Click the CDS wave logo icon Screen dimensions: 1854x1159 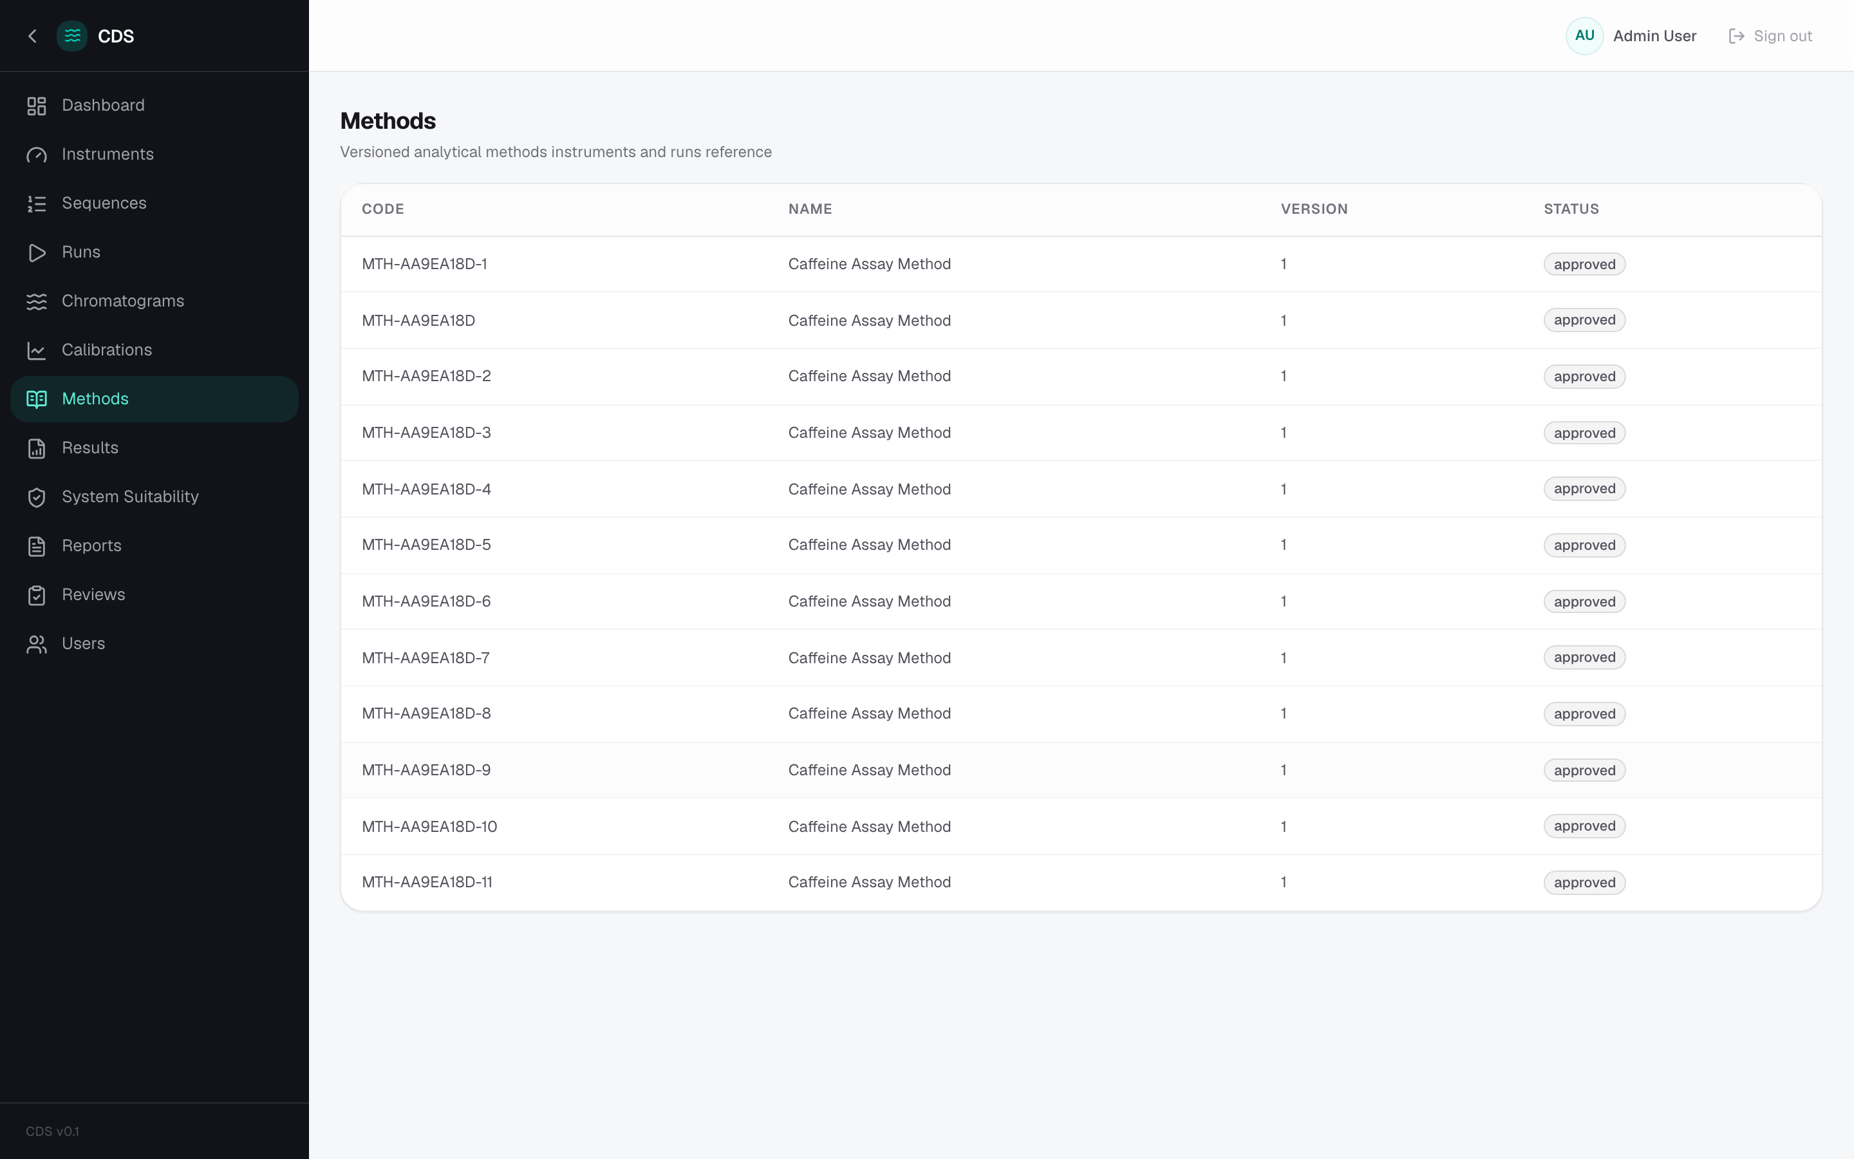click(72, 36)
